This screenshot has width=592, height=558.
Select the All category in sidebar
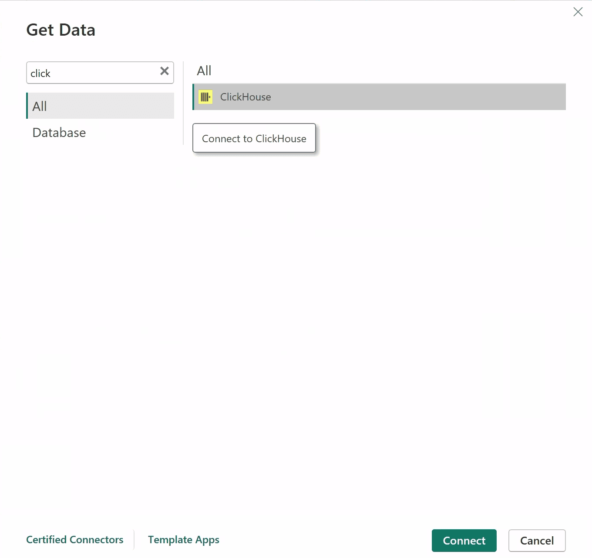click(100, 106)
